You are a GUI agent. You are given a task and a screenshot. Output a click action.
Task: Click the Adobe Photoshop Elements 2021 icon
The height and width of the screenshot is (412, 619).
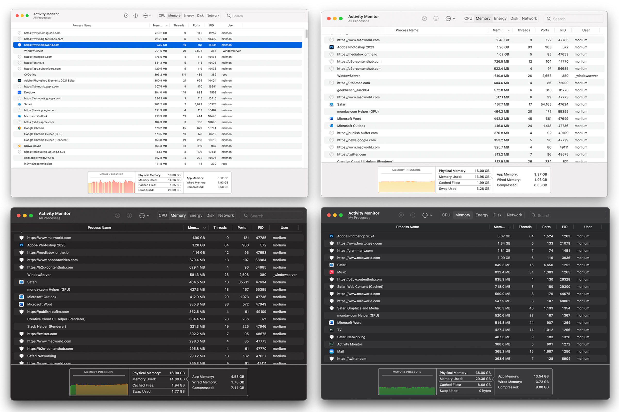pyautogui.click(x=20, y=80)
